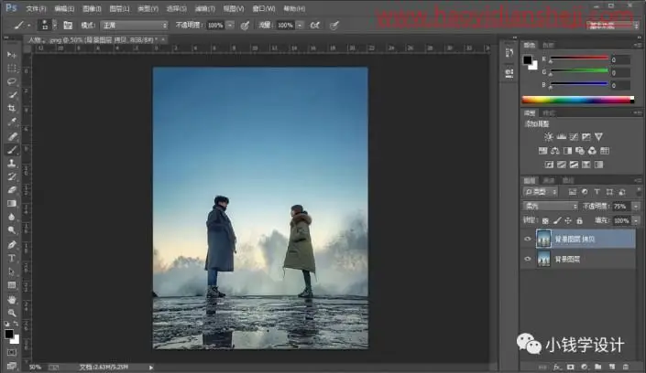Open the 编辑(E) menu

tap(64, 8)
